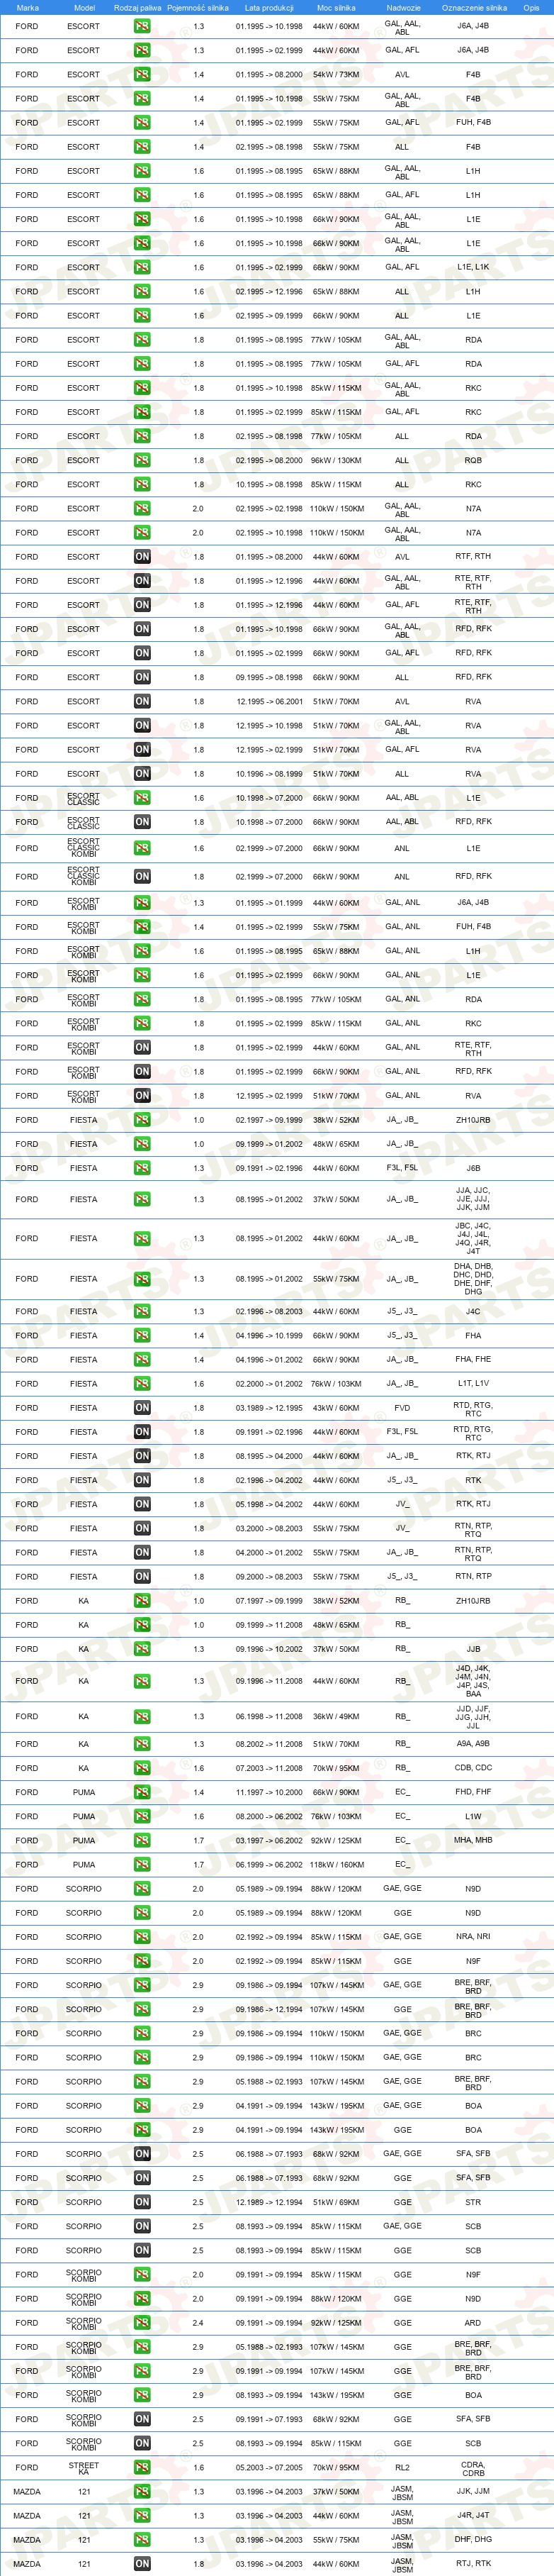This screenshot has height=2576, width=554.
Task: Click petrol icon in KA JJB row
Action: [x=142, y=1649]
